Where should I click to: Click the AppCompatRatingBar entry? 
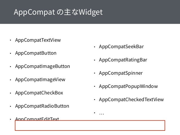coord(123,60)
